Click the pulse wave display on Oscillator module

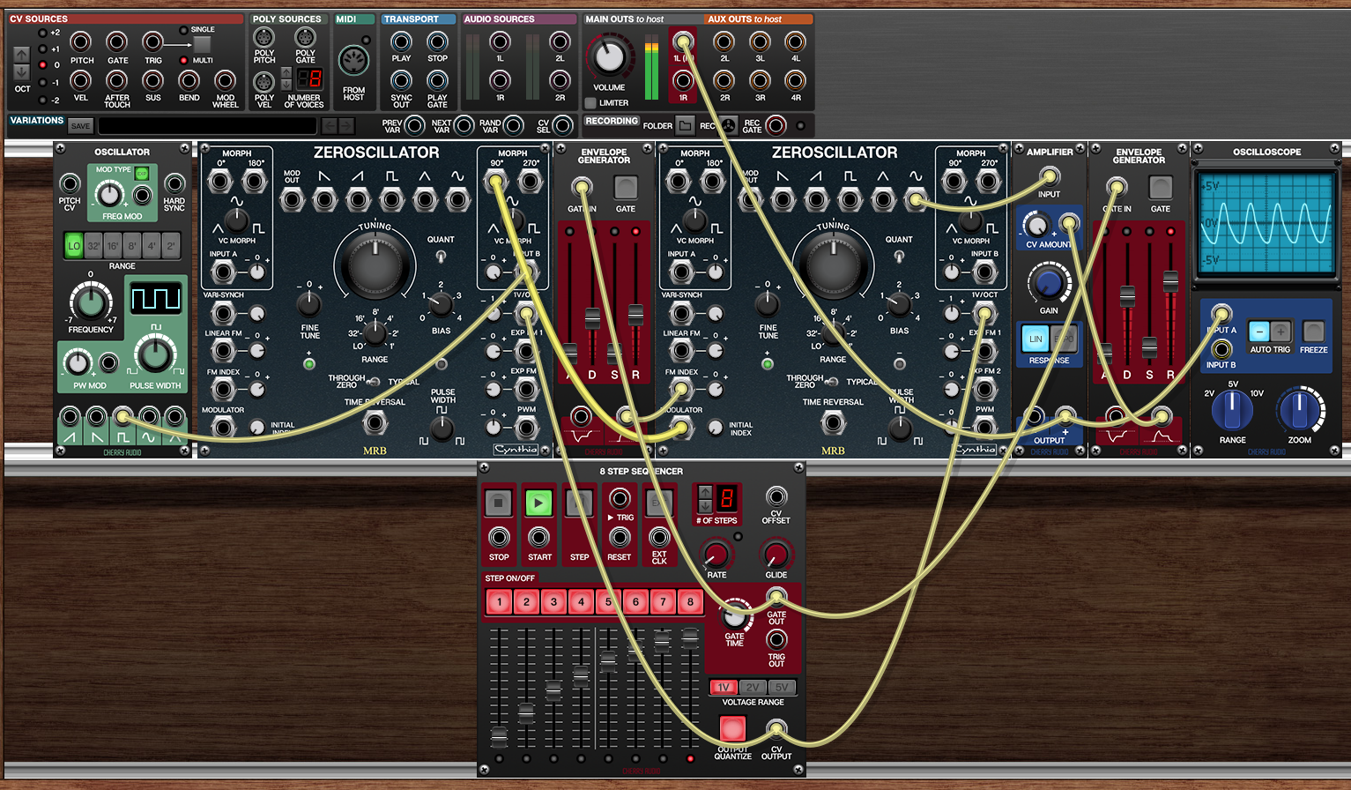[156, 299]
